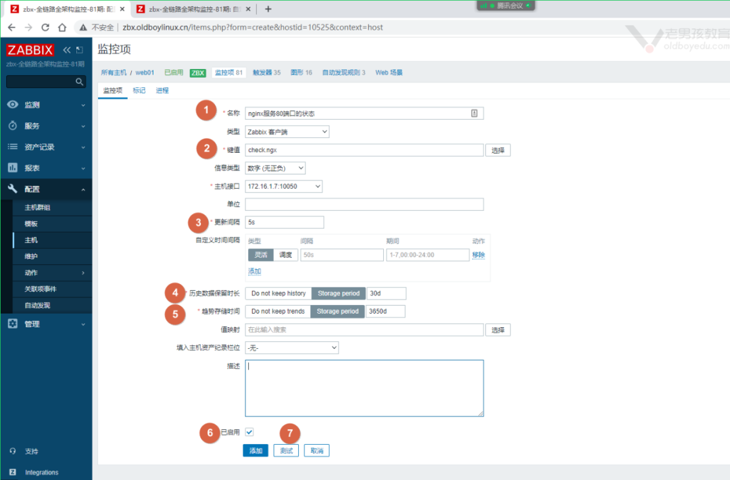Select Do not keep history option
This screenshot has height=480, width=730.
coord(278,293)
